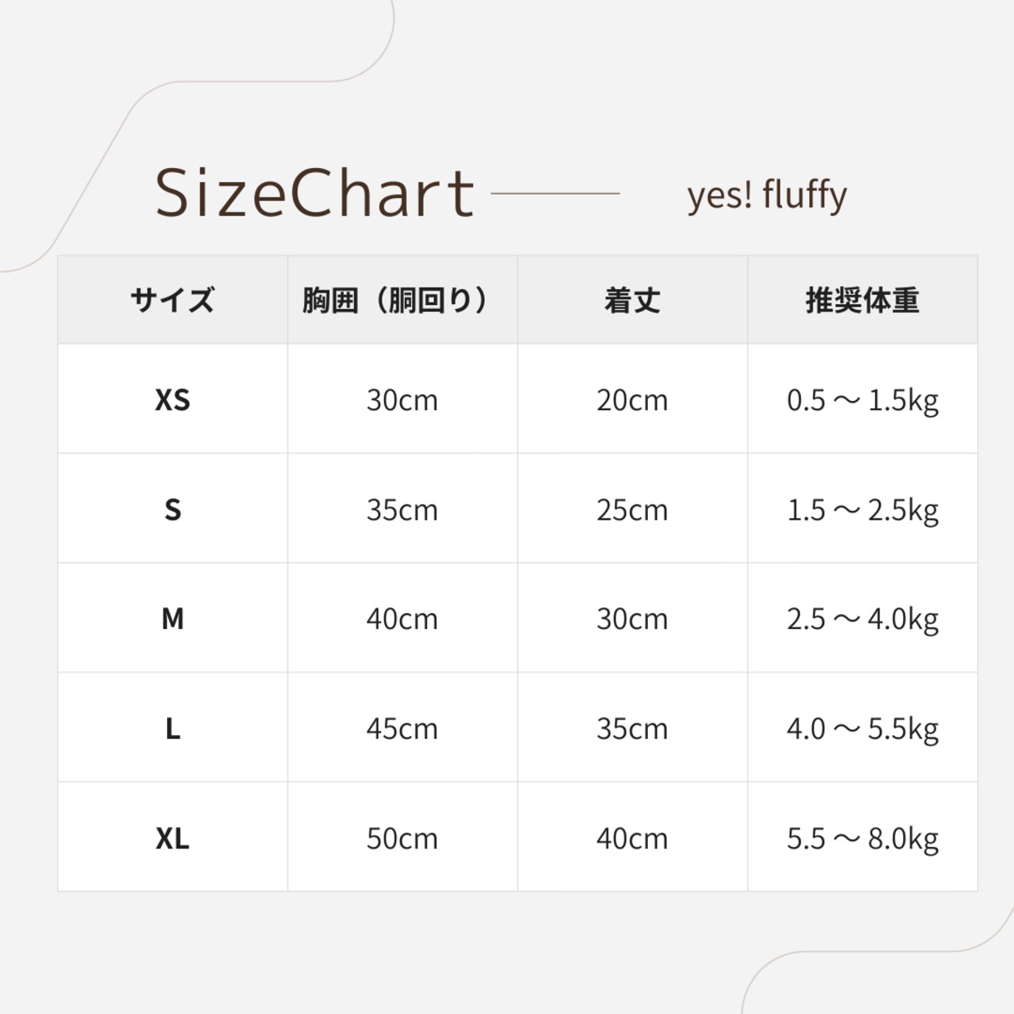Viewport: 1014px width, 1014px height.
Task: Click the 1.5～2.5kg weight cell
Action: point(862,509)
